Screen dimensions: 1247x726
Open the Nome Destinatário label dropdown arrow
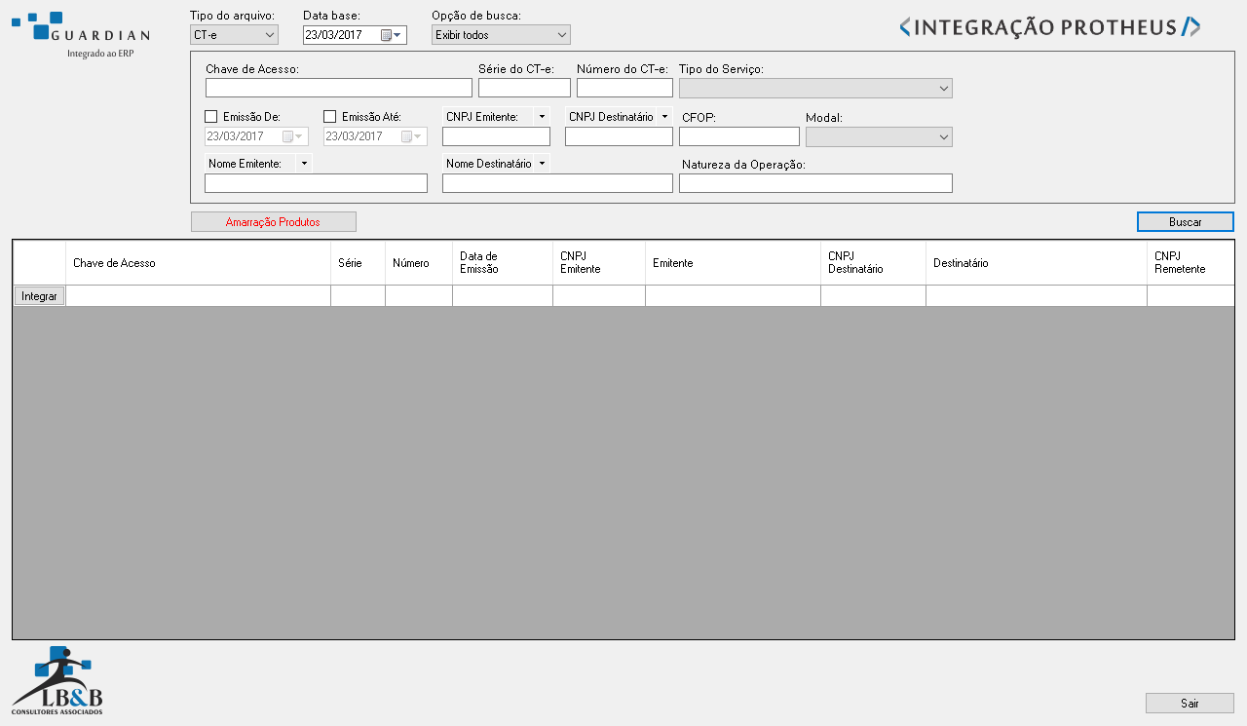pos(543,164)
